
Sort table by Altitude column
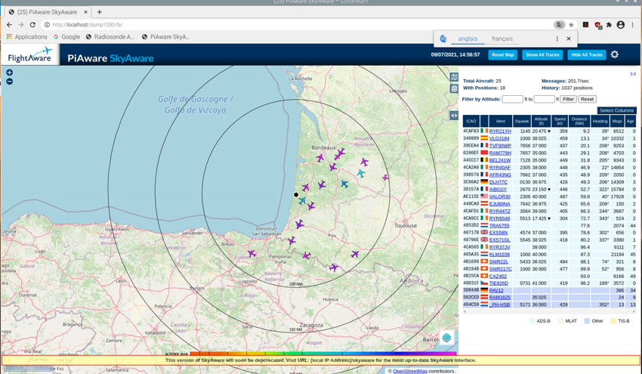click(x=541, y=121)
